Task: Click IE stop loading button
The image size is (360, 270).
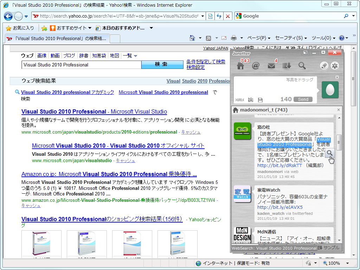Action: click(227, 16)
